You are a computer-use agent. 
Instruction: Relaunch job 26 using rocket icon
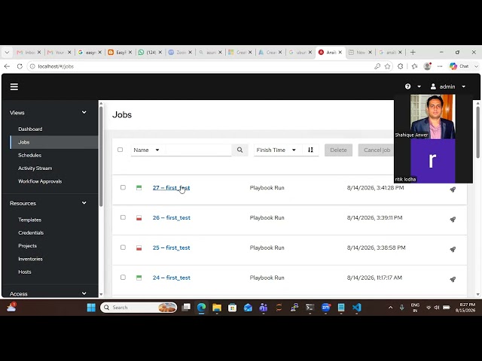click(x=453, y=219)
